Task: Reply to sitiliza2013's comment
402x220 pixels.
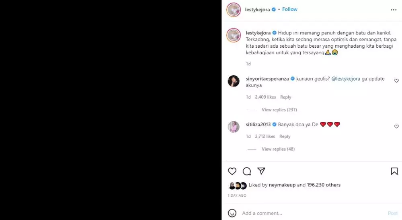Action: (285, 136)
